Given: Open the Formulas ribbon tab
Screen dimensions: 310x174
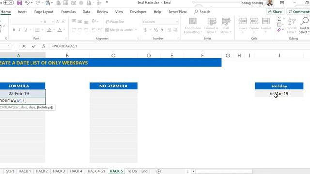Looking at the screenshot, I should (x=68, y=12).
